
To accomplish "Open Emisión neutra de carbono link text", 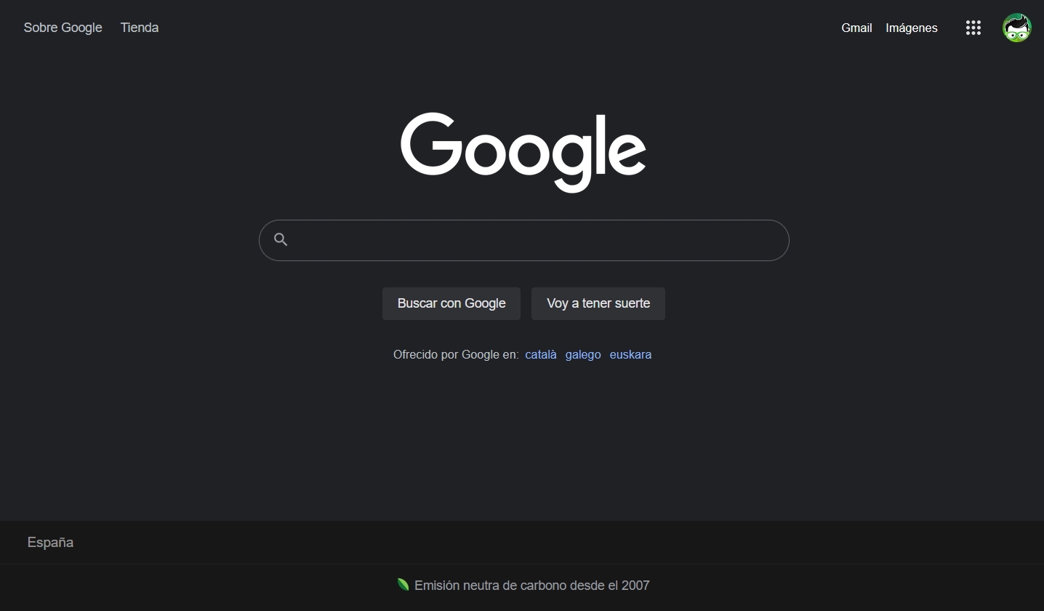I will tap(532, 585).
